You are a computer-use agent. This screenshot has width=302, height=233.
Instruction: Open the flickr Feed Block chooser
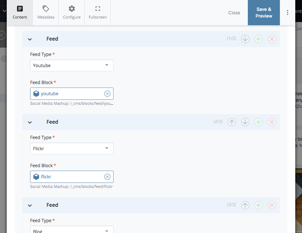(71, 177)
